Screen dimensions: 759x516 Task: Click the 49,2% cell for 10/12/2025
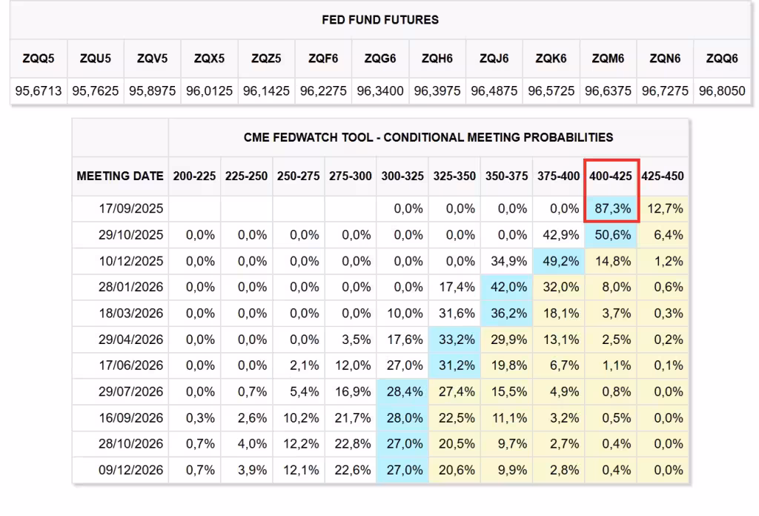click(560, 261)
